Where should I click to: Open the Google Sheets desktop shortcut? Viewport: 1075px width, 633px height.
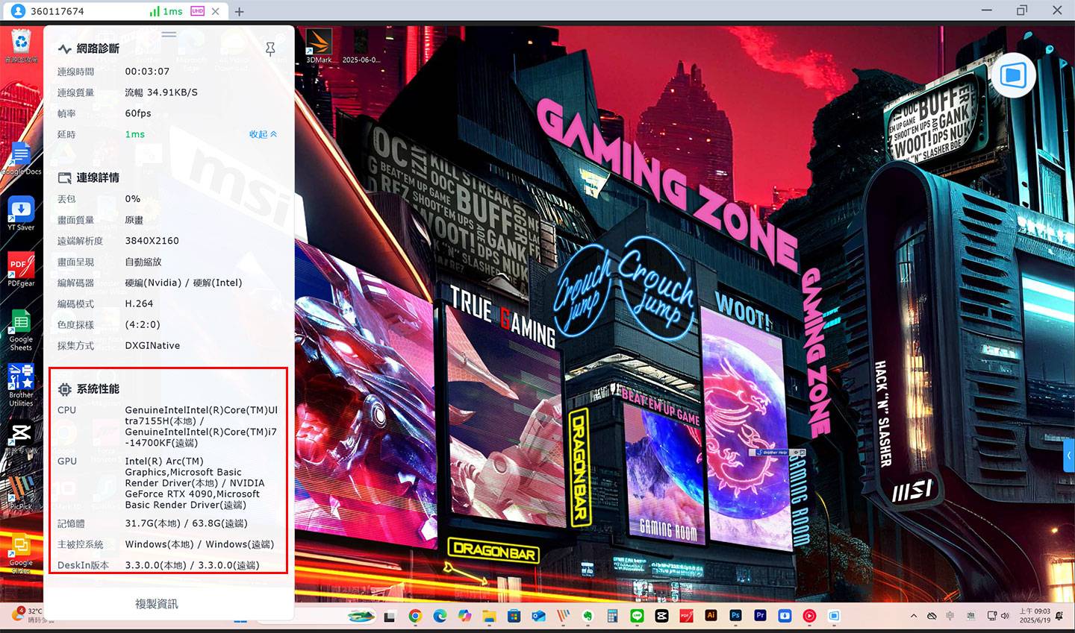click(x=21, y=330)
